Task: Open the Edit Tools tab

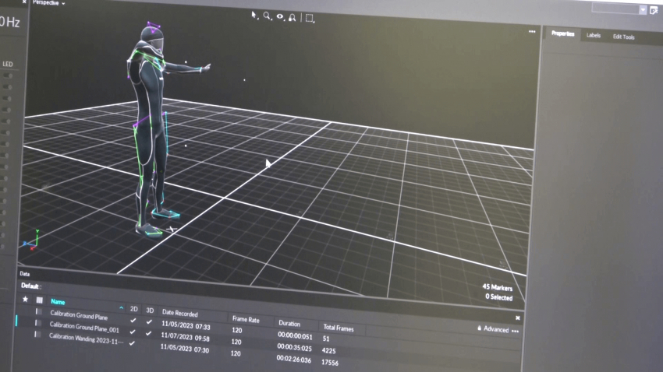Action: click(623, 37)
